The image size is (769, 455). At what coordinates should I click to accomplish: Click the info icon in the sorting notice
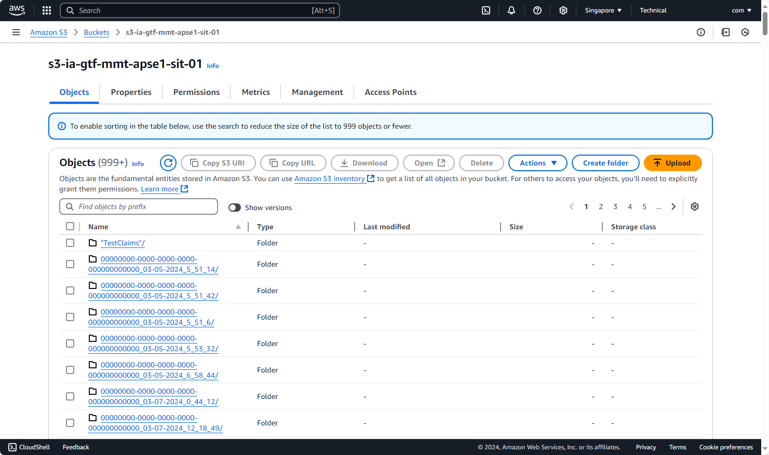(x=62, y=126)
